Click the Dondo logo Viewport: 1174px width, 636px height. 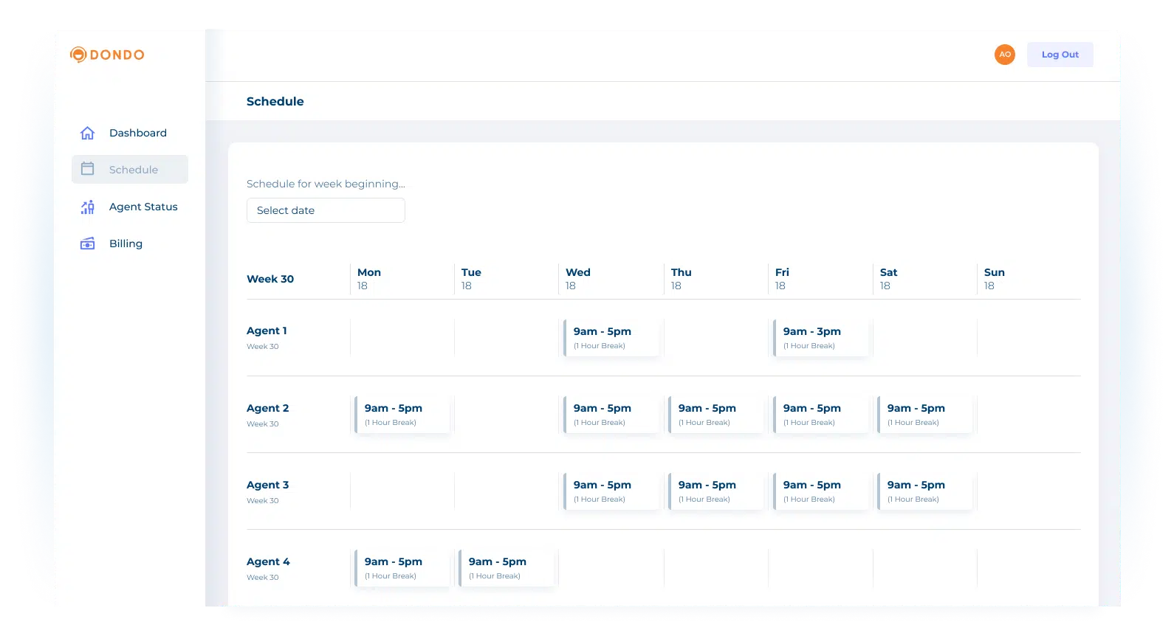click(107, 55)
